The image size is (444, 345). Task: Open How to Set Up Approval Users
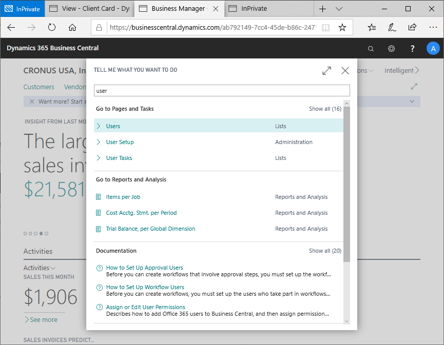coord(144,268)
